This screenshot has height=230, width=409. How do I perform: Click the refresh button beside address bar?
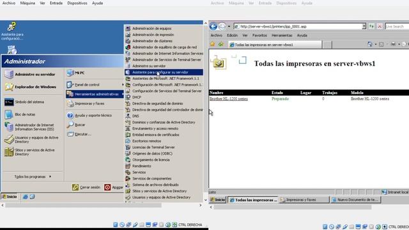pyautogui.click(x=371, y=26)
